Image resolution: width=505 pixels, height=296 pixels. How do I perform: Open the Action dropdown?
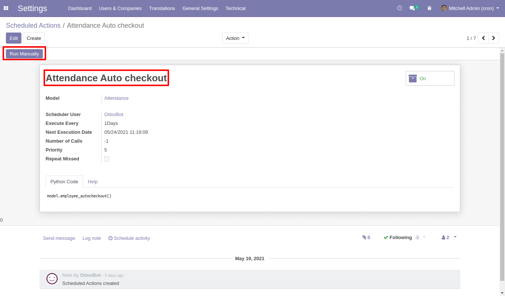[236, 38]
